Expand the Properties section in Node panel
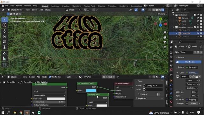The height and width of the screenshot is (115, 204). pos(142,98)
